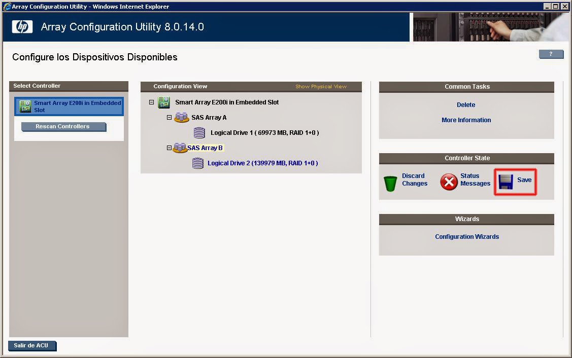The height and width of the screenshot is (358, 572).
Task: Click the red Status Messages icon
Action: (x=449, y=182)
